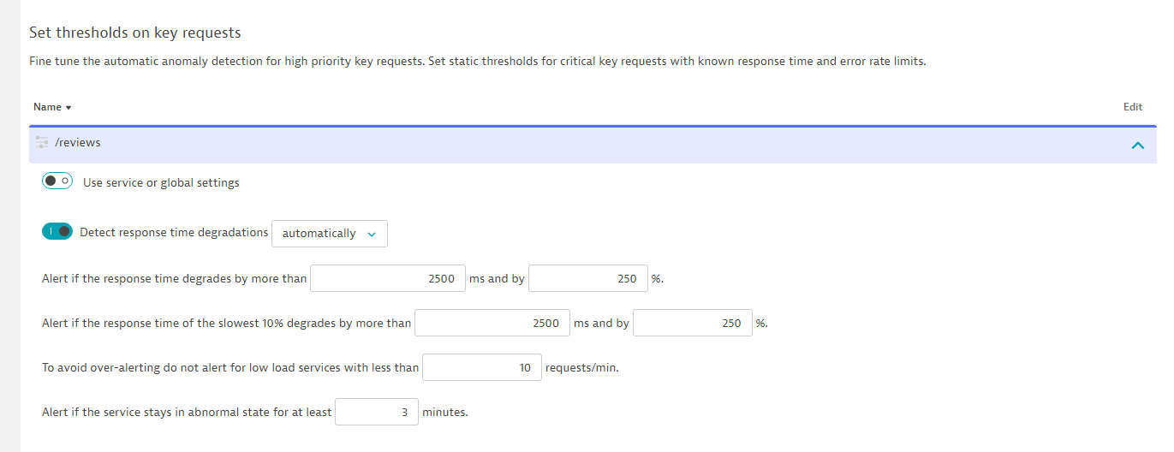Click the sliders icon beside /reviews
This screenshot has height=452, width=1174.
click(x=42, y=143)
